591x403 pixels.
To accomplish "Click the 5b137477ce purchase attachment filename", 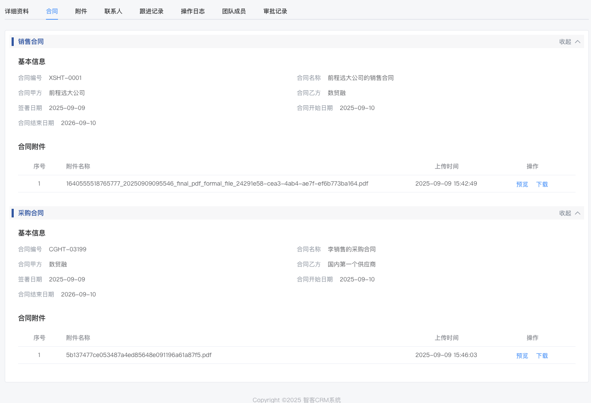I will [x=139, y=355].
